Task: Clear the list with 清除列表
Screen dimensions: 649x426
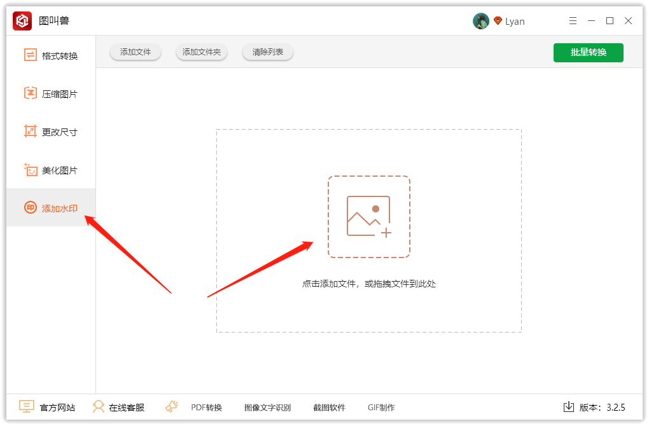Action: point(267,52)
